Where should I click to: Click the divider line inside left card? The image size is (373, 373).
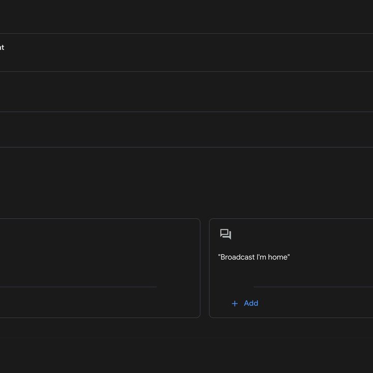point(78,287)
